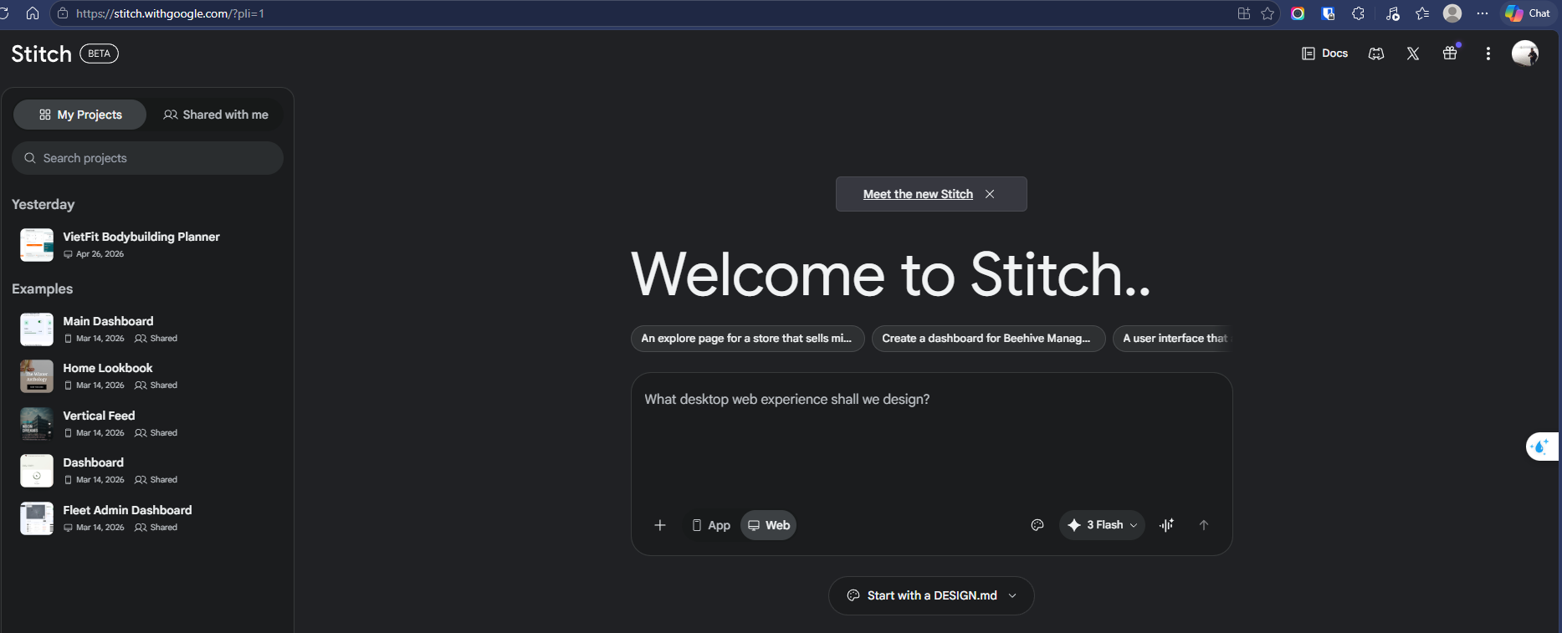Open the user profile avatar in Stitch header

1524,54
